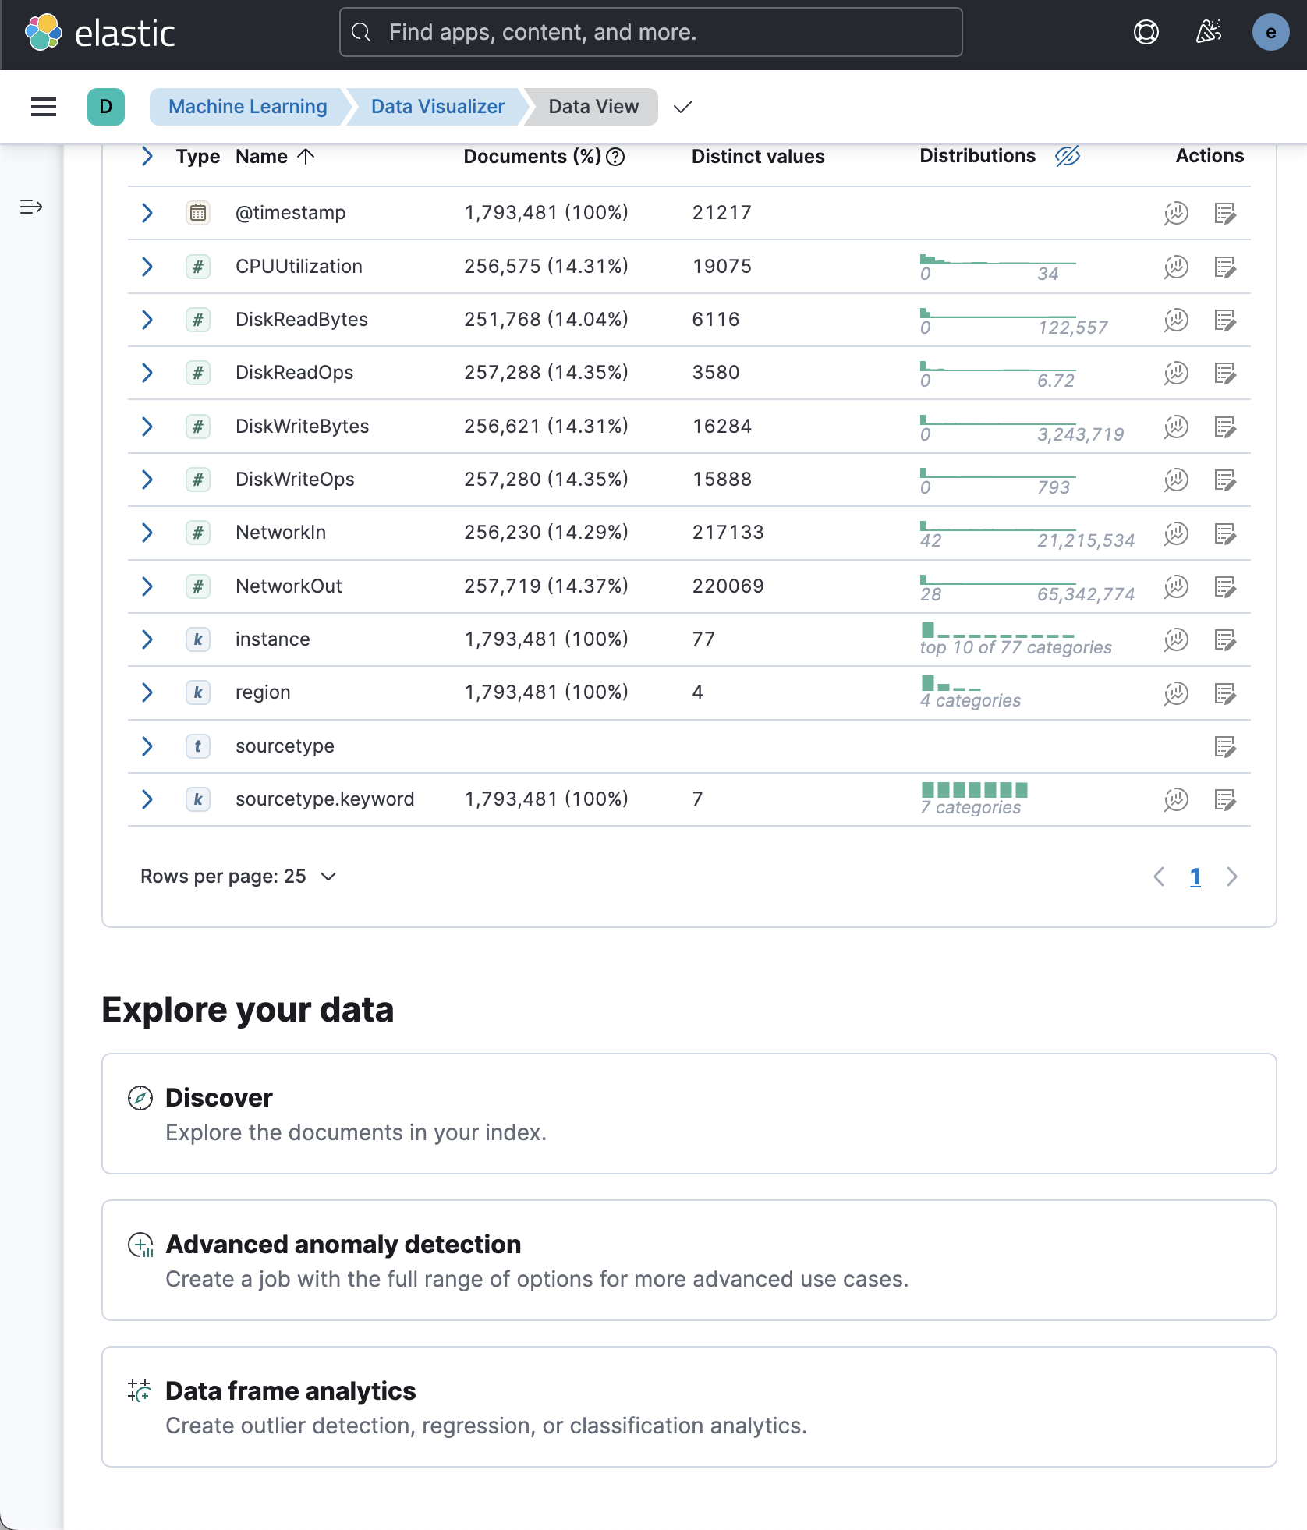Explore DiskWriteOps in Lens
Viewport: 1307px width, 1530px height.
[x=1176, y=480]
